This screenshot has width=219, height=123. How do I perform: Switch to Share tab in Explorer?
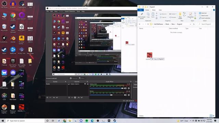coord(154,10)
